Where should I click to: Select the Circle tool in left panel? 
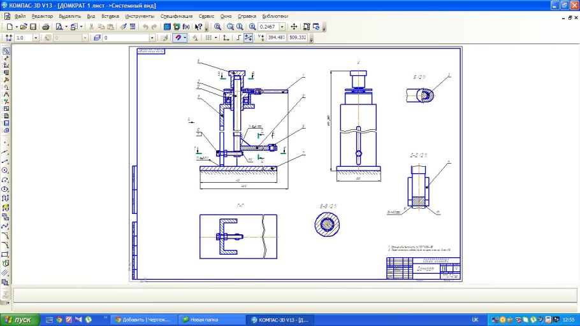[6, 171]
